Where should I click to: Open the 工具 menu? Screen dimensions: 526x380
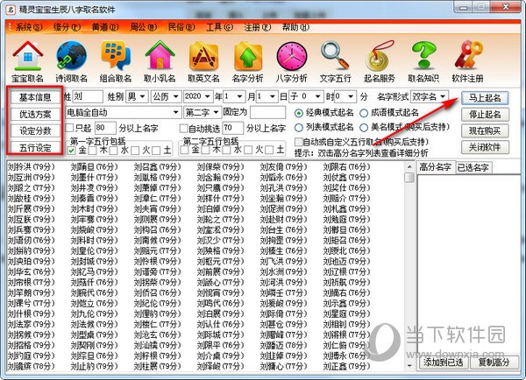click(x=215, y=27)
